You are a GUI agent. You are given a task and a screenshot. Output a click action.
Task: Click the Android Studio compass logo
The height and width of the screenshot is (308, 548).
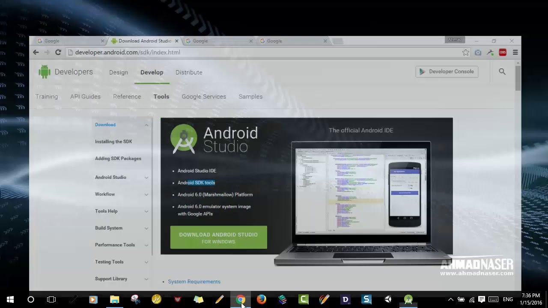click(x=184, y=139)
